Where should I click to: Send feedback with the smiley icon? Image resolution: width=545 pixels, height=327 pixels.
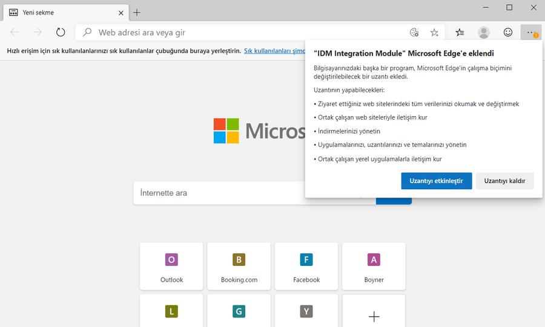[x=508, y=32]
